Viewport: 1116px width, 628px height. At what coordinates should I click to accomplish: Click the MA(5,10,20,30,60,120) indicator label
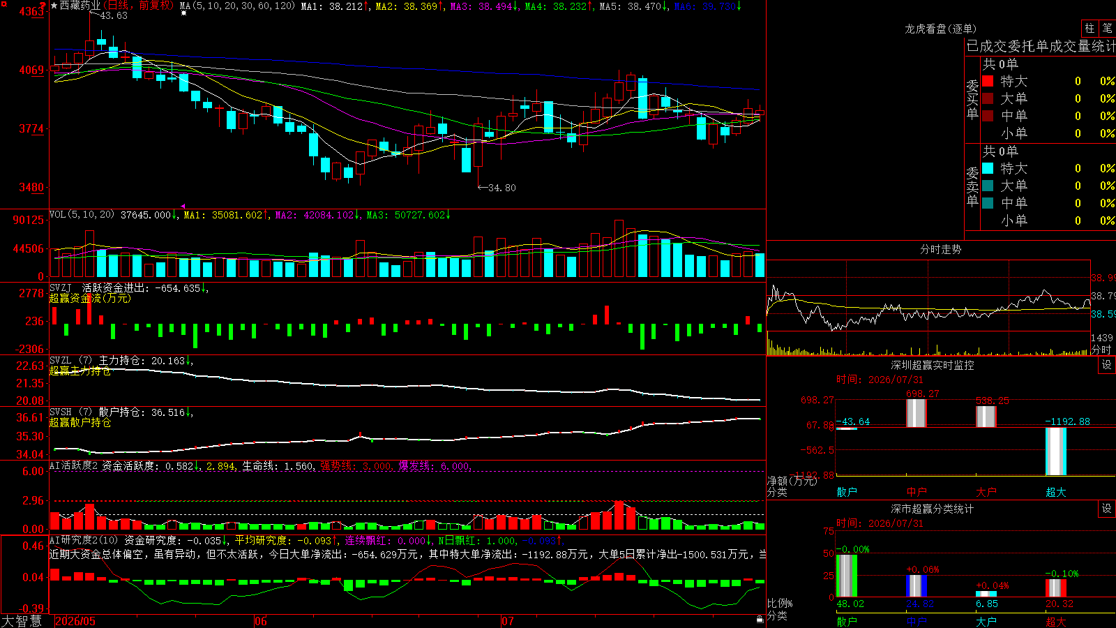coord(238,6)
